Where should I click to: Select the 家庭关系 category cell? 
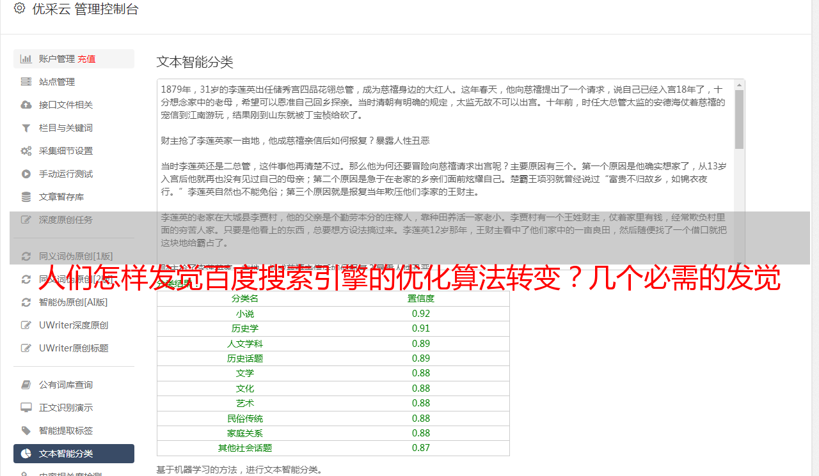pyautogui.click(x=245, y=433)
